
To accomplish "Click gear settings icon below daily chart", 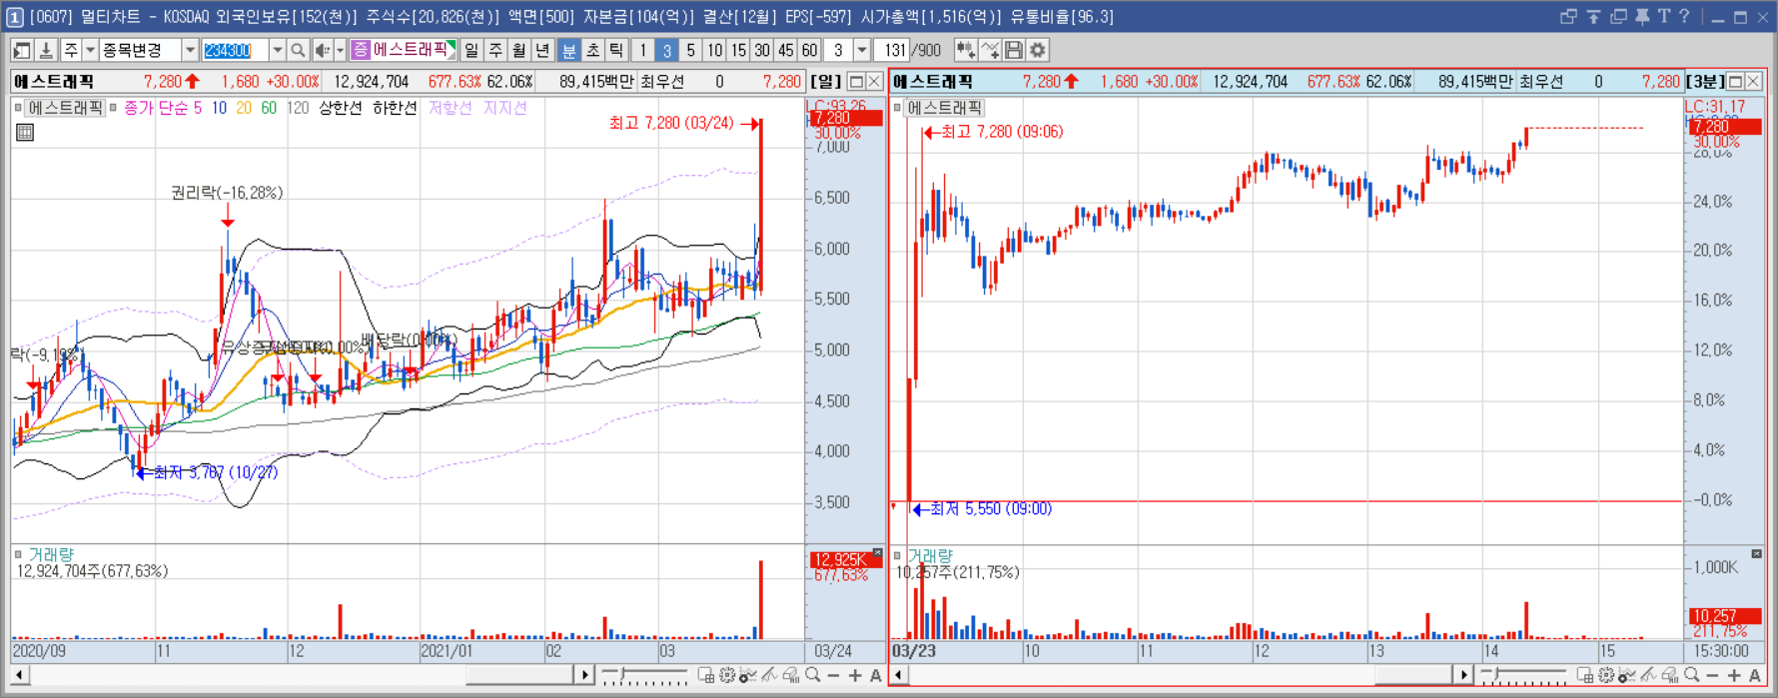I will click(727, 676).
